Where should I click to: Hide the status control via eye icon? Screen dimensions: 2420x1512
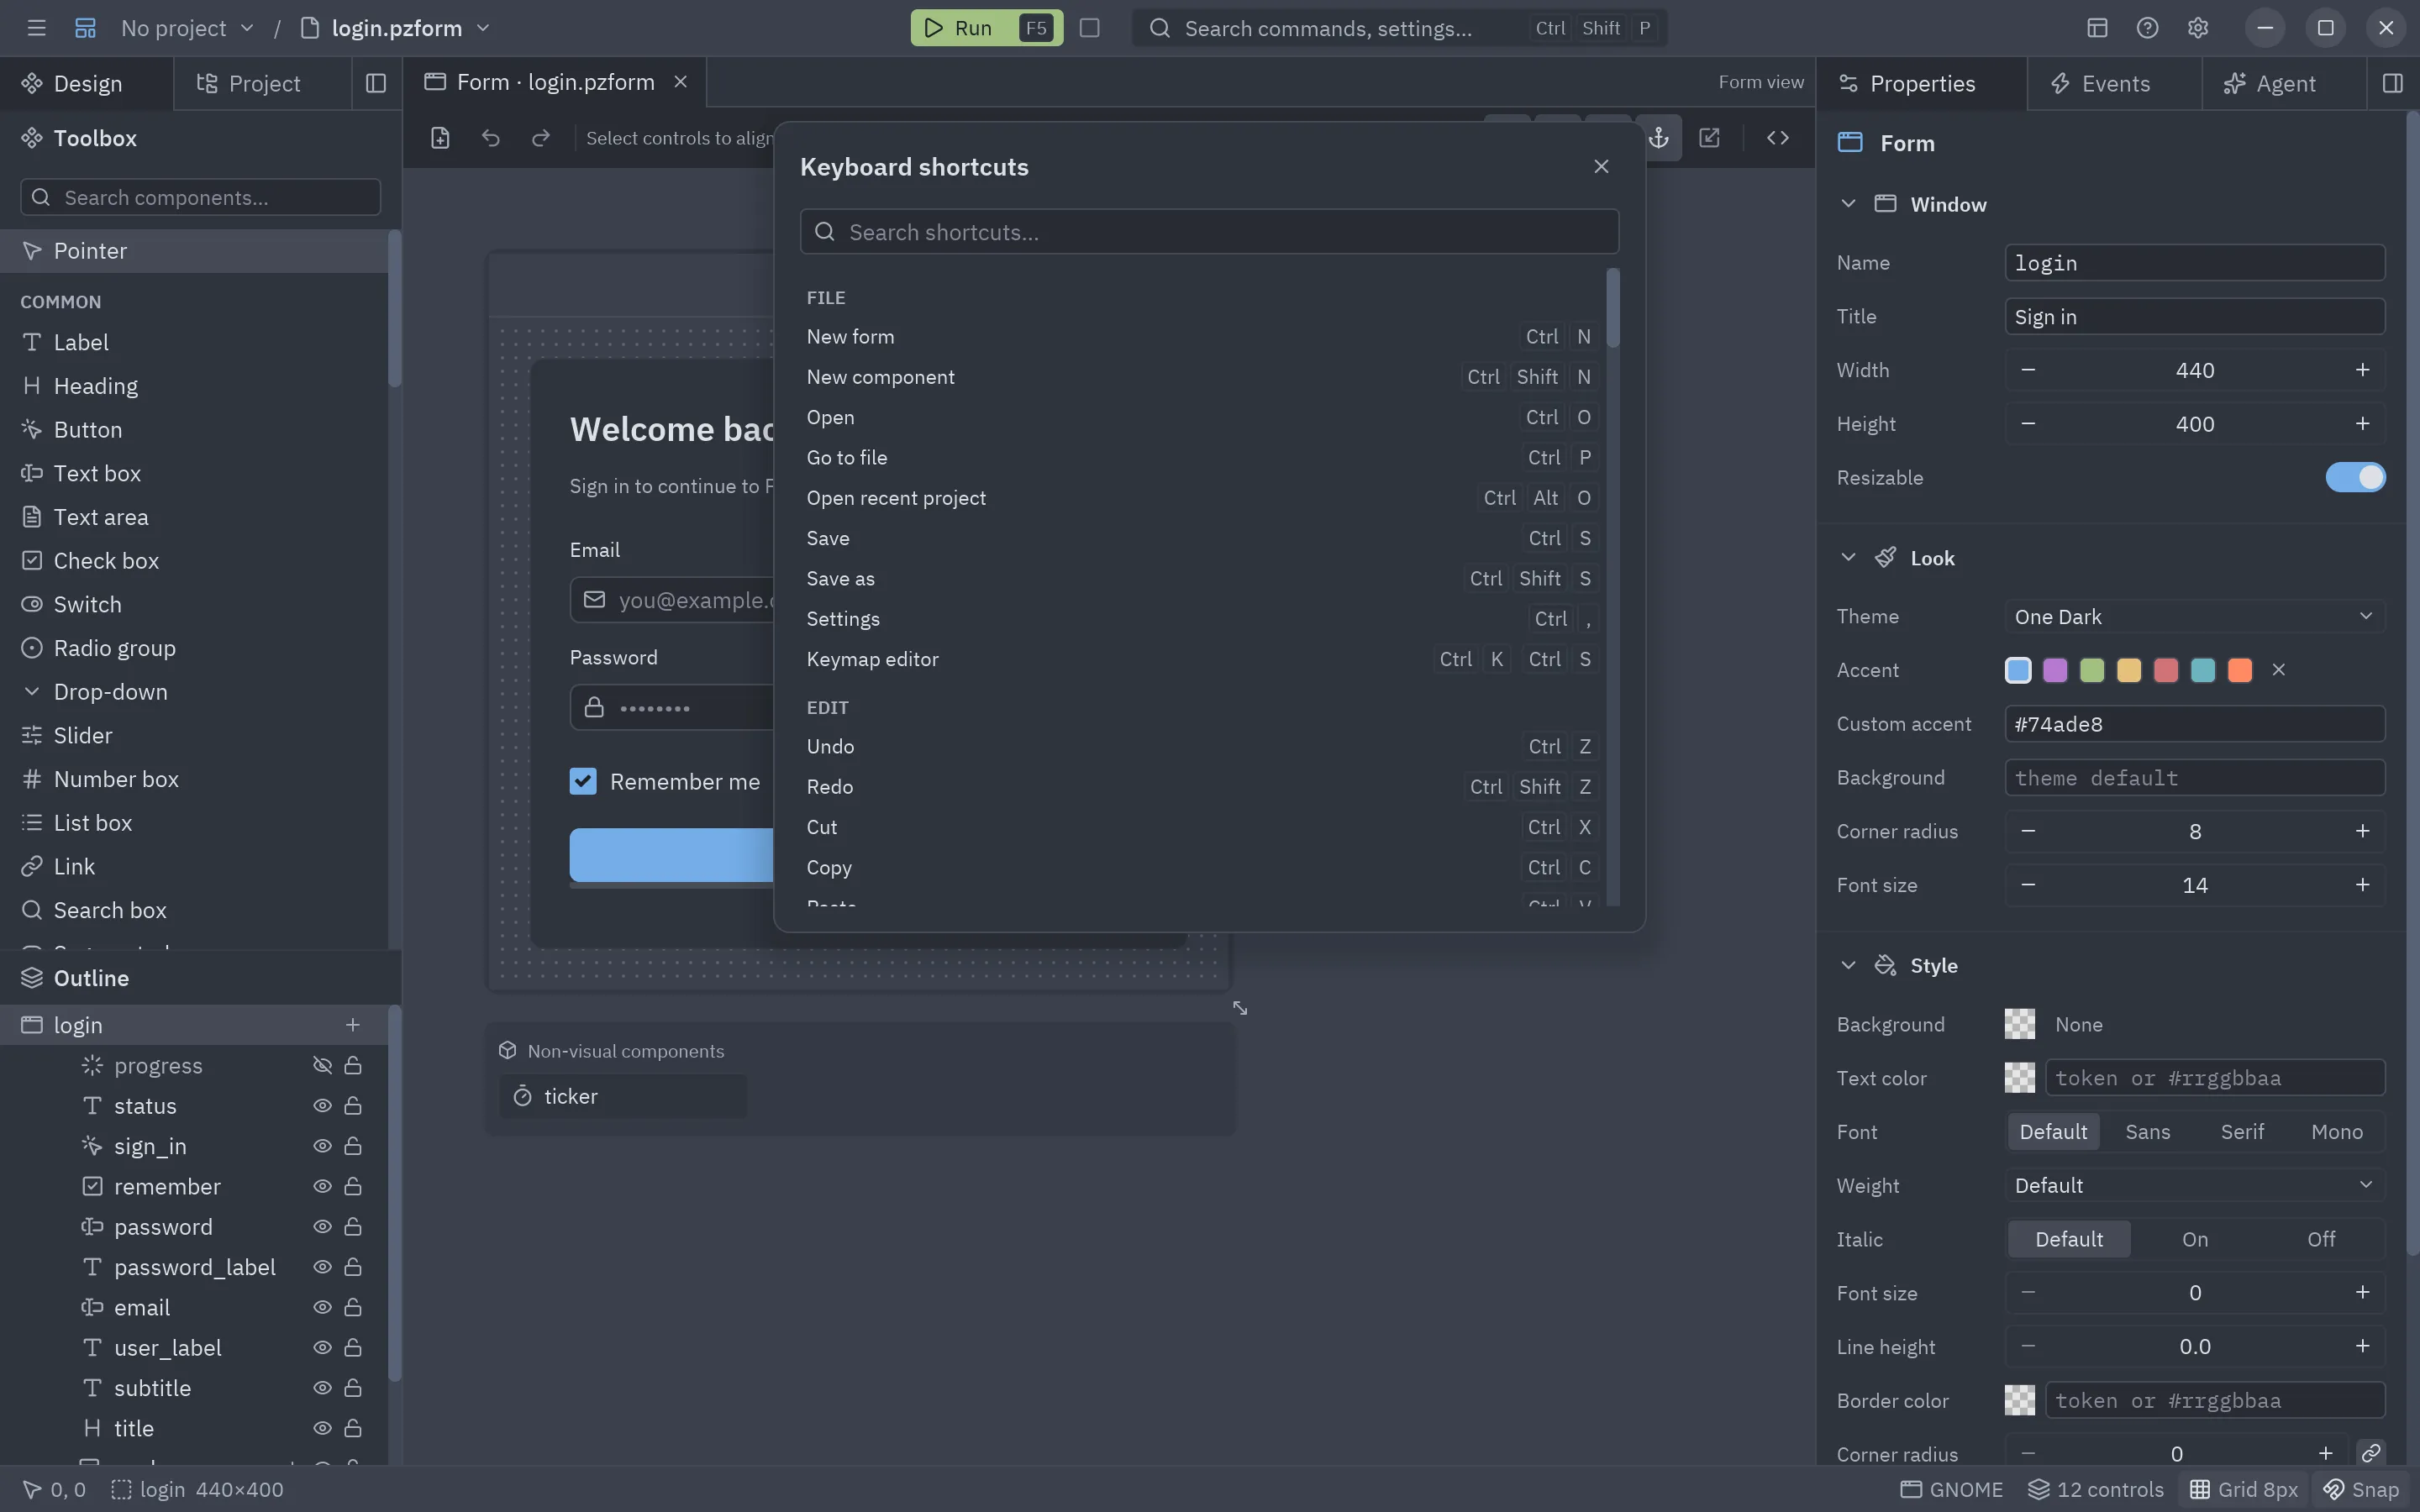pyautogui.click(x=322, y=1106)
